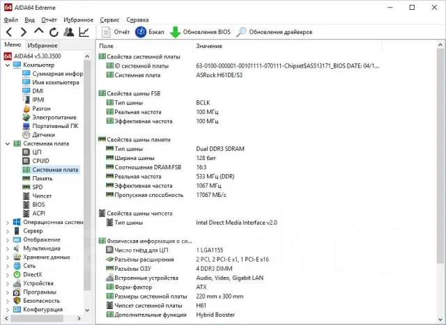
Task: Click the up-level arrow icon
Action: (x=39, y=31)
